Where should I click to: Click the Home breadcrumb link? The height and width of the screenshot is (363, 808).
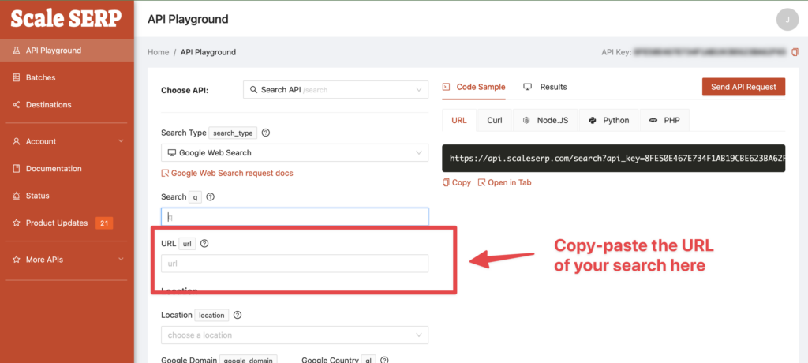(158, 52)
